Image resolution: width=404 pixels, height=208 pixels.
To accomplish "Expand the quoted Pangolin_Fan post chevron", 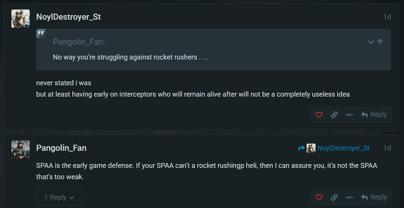I will click(x=371, y=42).
